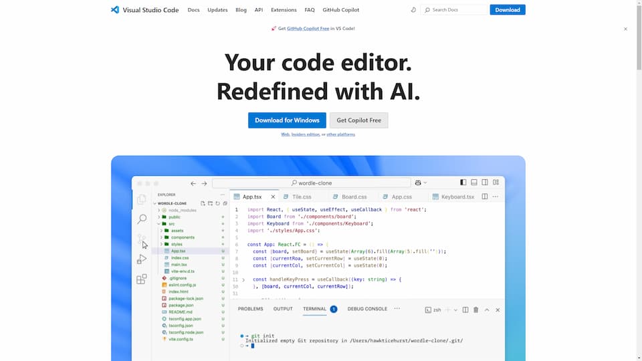Toggle the bottom panel layout icon
The width and height of the screenshot is (642, 361).
[474, 183]
